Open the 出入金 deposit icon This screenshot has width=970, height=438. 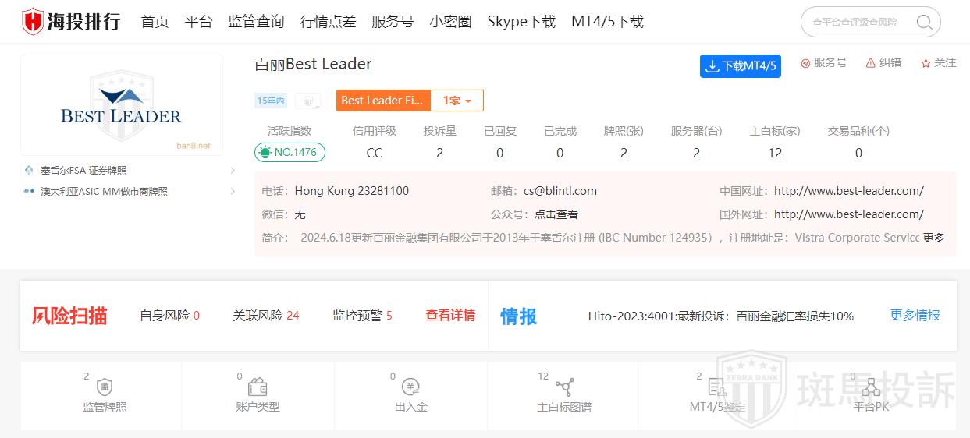point(410,387)
